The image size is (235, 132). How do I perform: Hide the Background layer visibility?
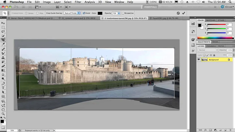[x=199, y=59]
